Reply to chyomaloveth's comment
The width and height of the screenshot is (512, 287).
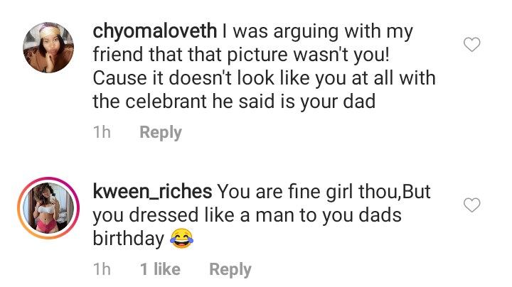click(x=160, y=133)
